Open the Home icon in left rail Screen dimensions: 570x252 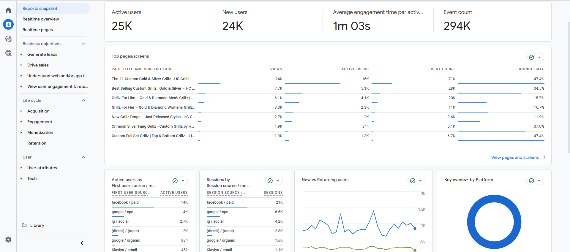(8, 10)
